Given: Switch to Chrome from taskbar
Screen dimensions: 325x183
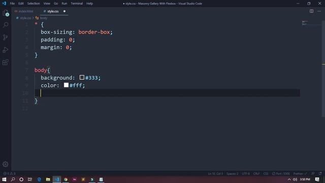Looking at the screenshot, I should (66, 179).
